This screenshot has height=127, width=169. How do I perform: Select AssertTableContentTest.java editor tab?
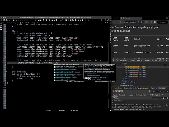pyautogui.click(x=29, y=23)
